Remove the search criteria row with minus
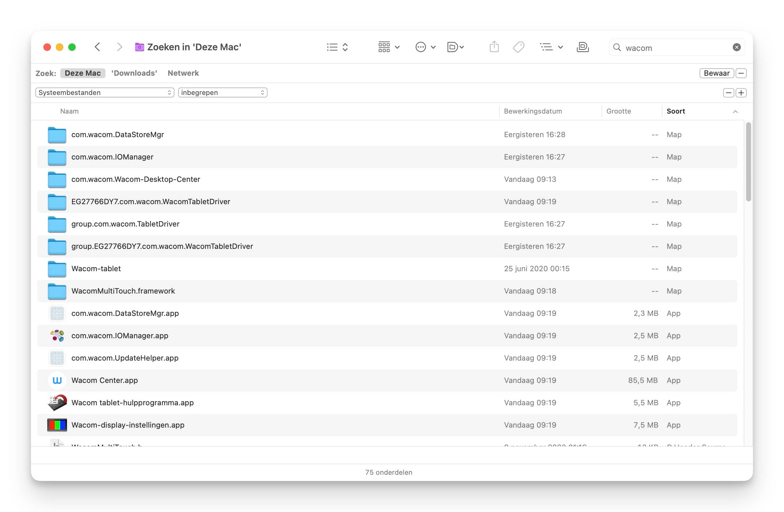This screenshot has height=512, width=784. [729, 93]
